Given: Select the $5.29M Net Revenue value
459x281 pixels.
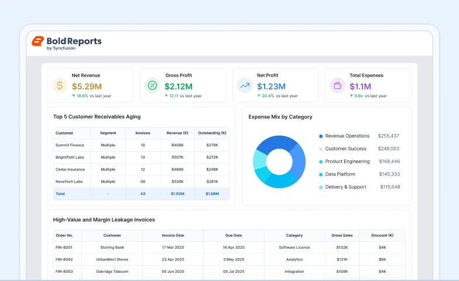Looking at the screenshot, I should click(x=87, y=87).
